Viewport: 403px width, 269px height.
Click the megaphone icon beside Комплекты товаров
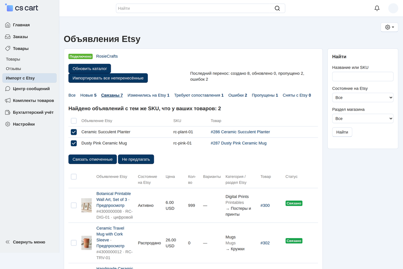[8, 101]
